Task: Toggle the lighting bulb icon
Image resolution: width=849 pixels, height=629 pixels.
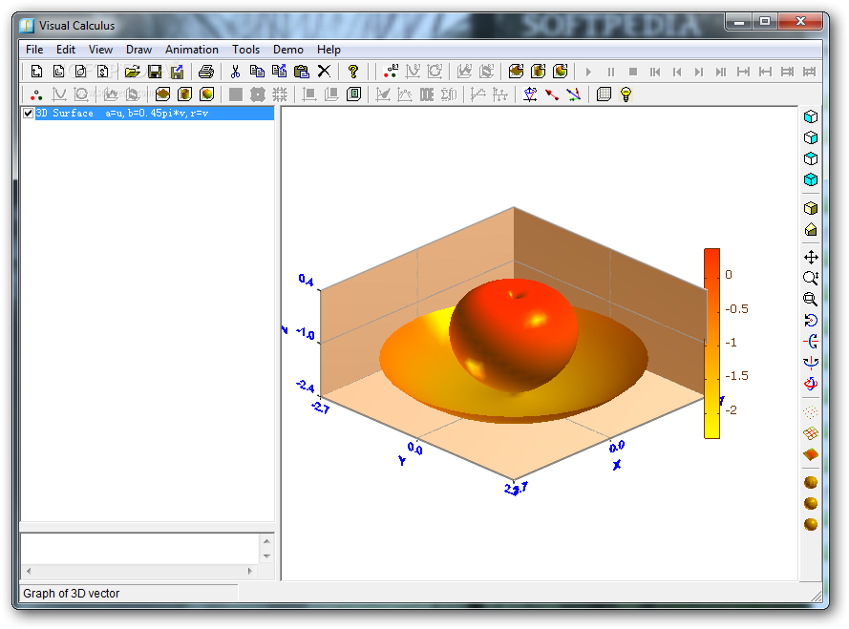Action: click(x=626, y=94)
